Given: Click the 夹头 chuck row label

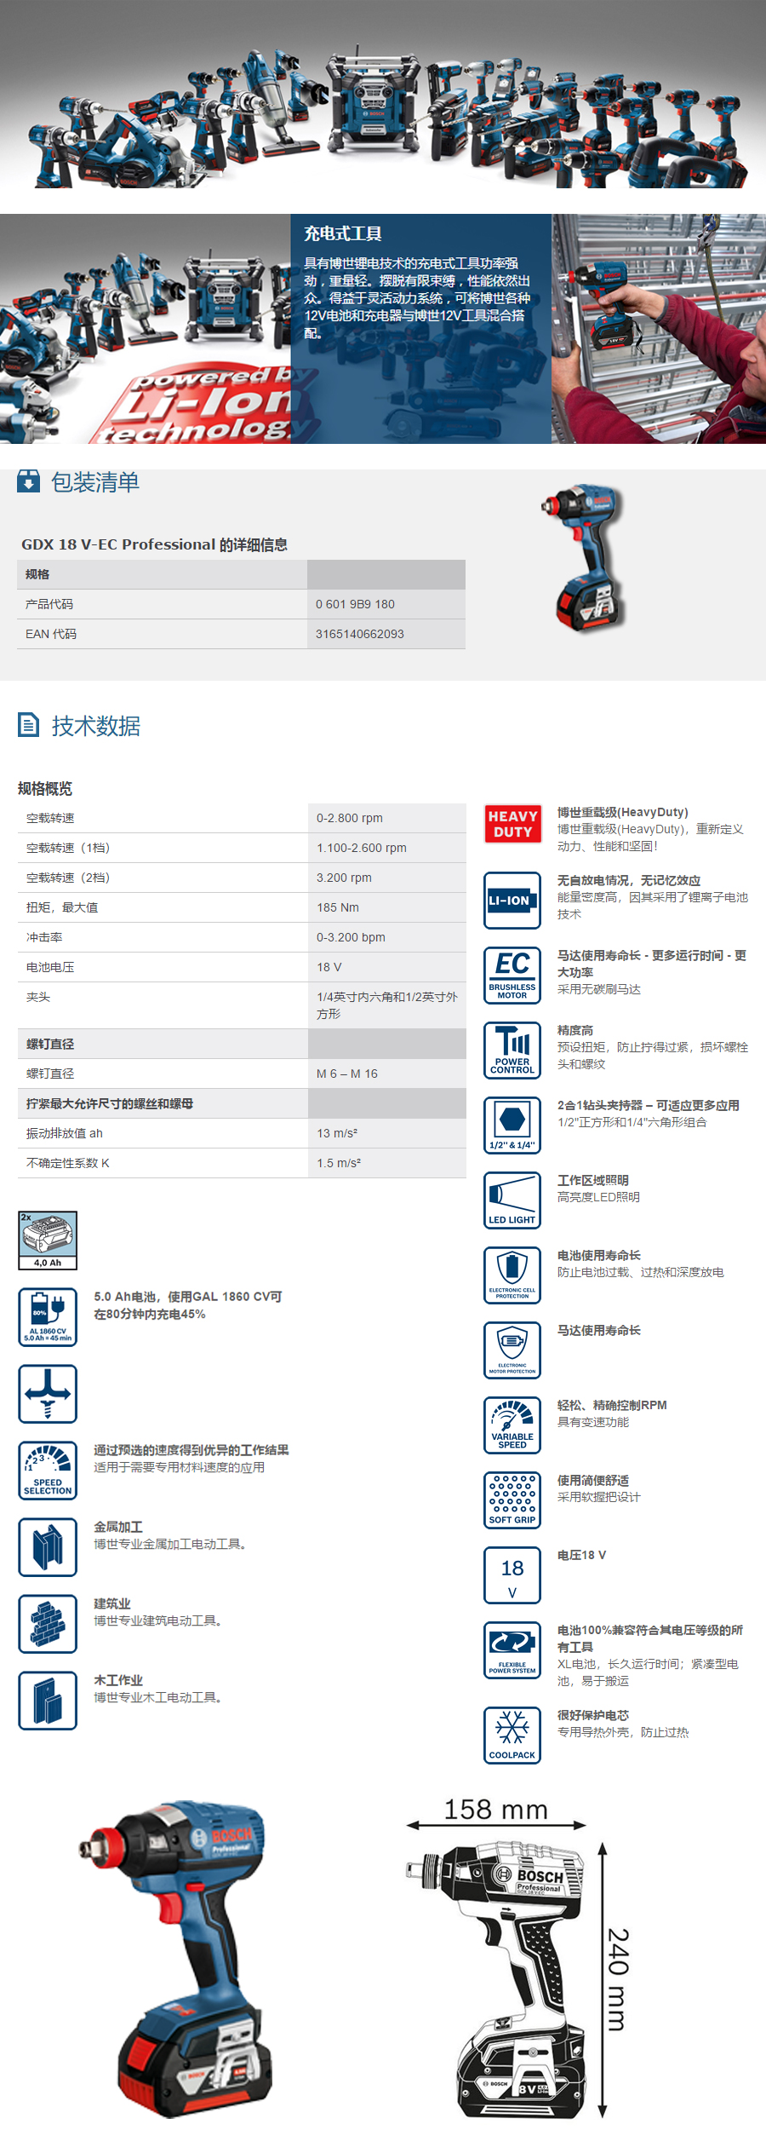Looking at the screenshot, I should click(x=38, y=997).
